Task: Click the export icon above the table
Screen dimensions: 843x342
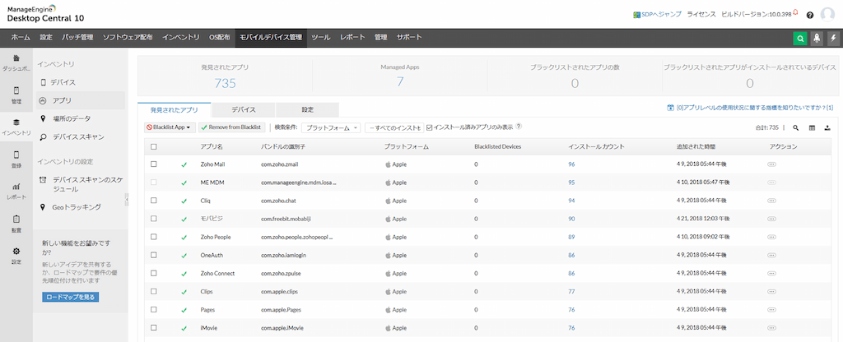Action: coord(827,127)
